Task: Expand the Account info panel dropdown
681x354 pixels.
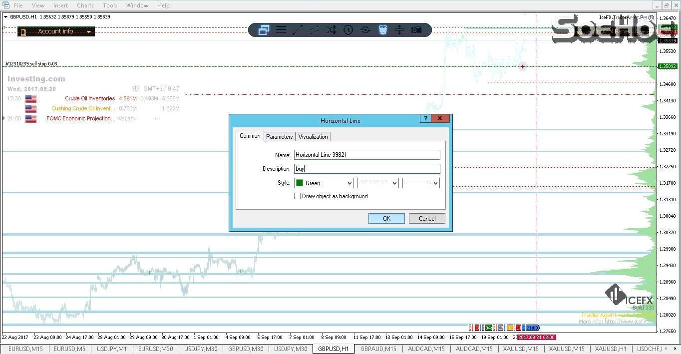Action: [x=89, y=31]
